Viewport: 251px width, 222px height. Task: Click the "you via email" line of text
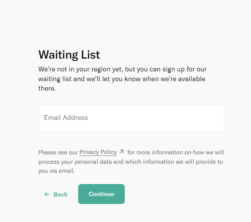(57, 171)
